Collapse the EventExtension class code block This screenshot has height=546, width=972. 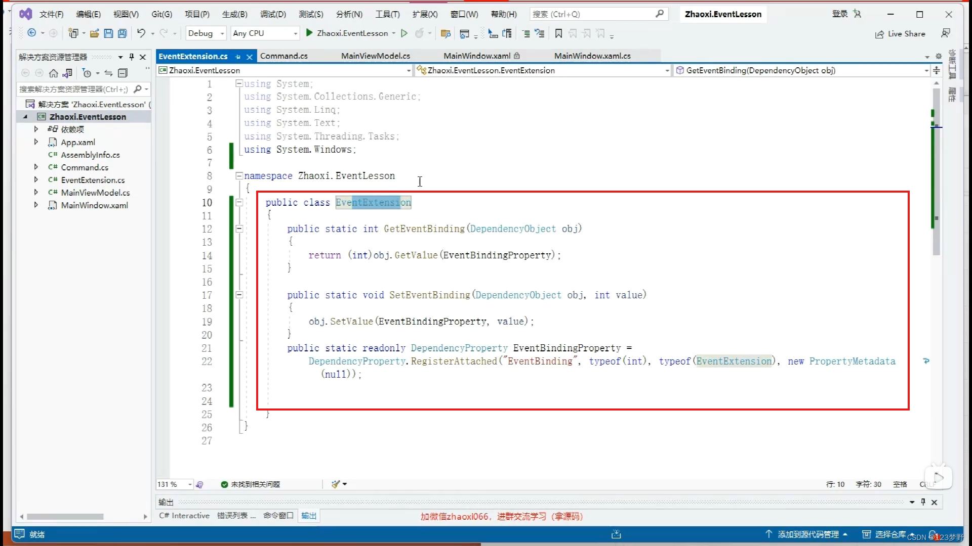pos(239,202)
